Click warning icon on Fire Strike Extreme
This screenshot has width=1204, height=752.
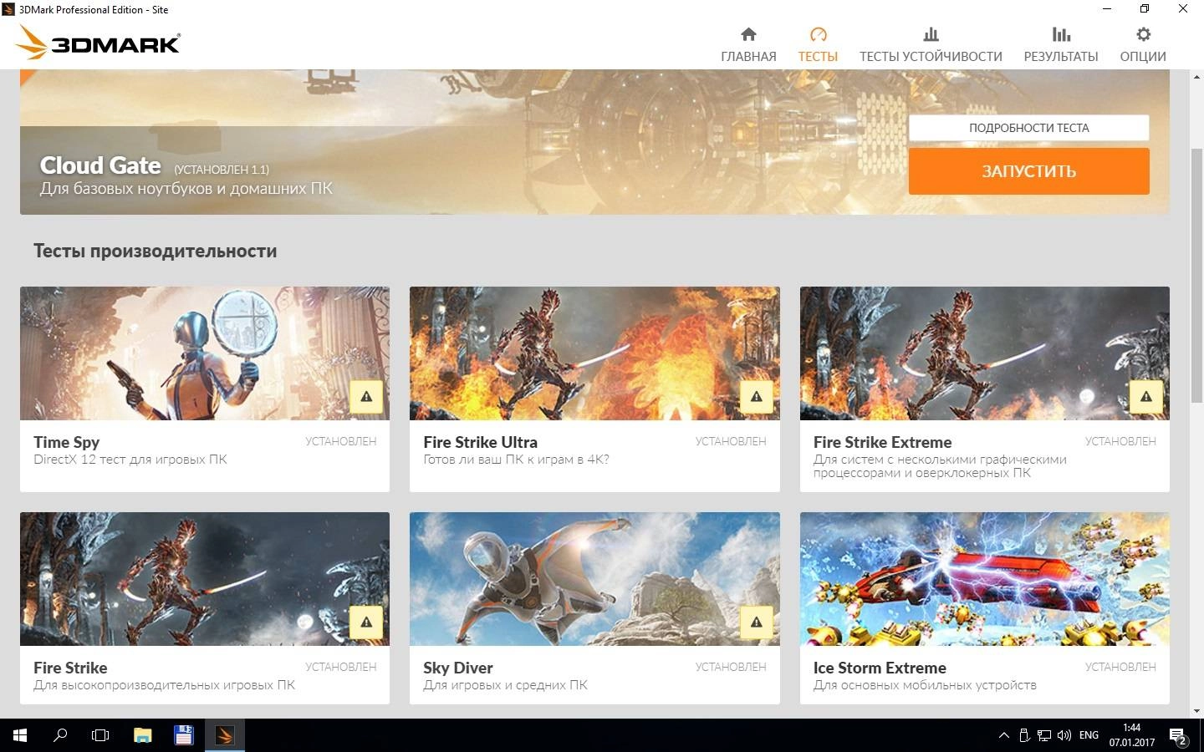1146,397
